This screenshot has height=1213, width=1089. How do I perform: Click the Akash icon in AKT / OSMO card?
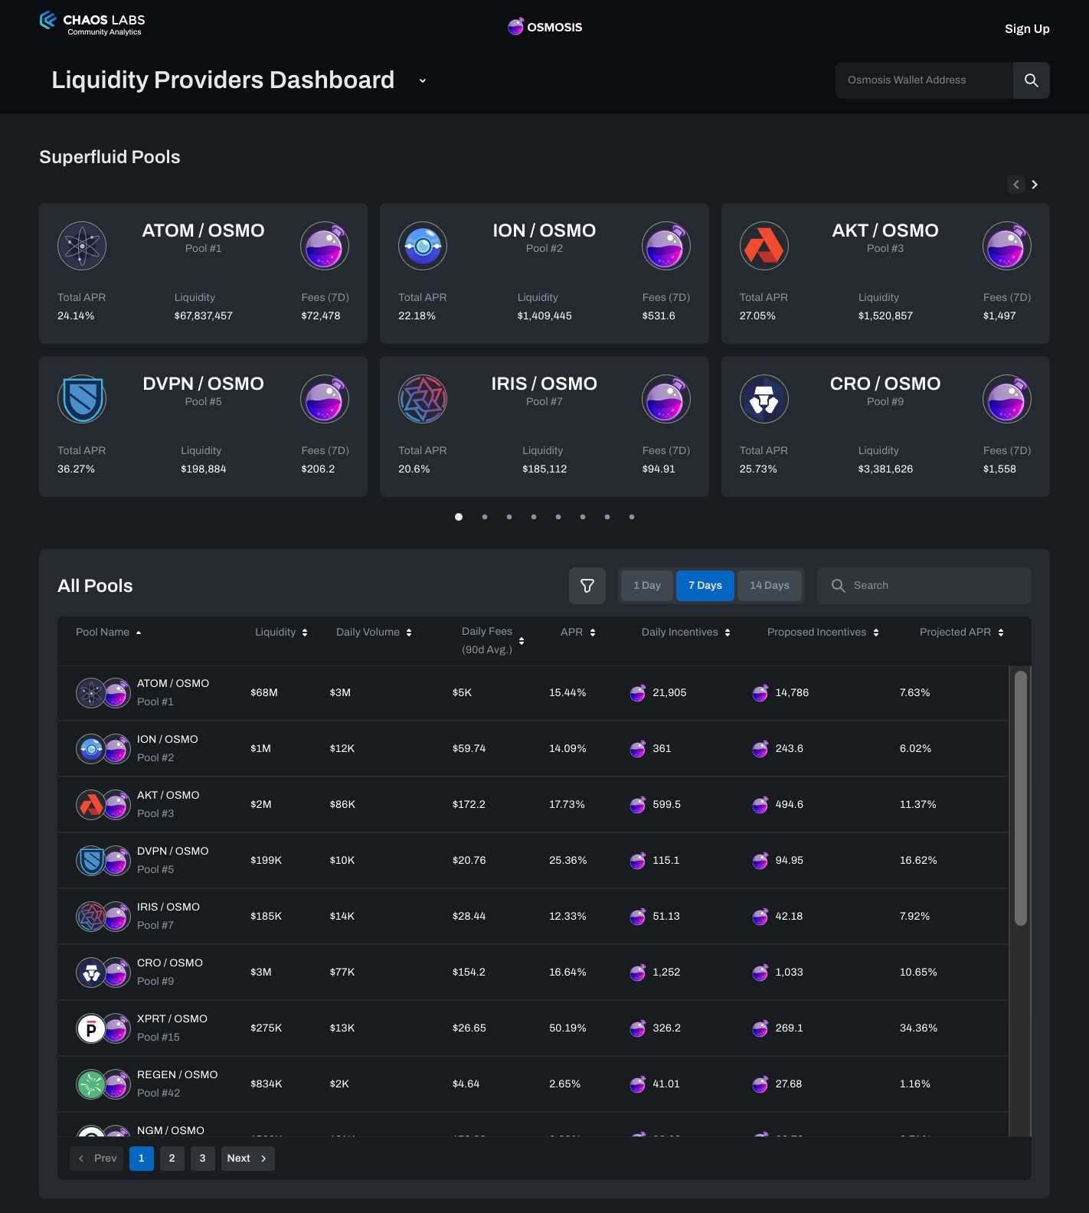tap(764, 246)
